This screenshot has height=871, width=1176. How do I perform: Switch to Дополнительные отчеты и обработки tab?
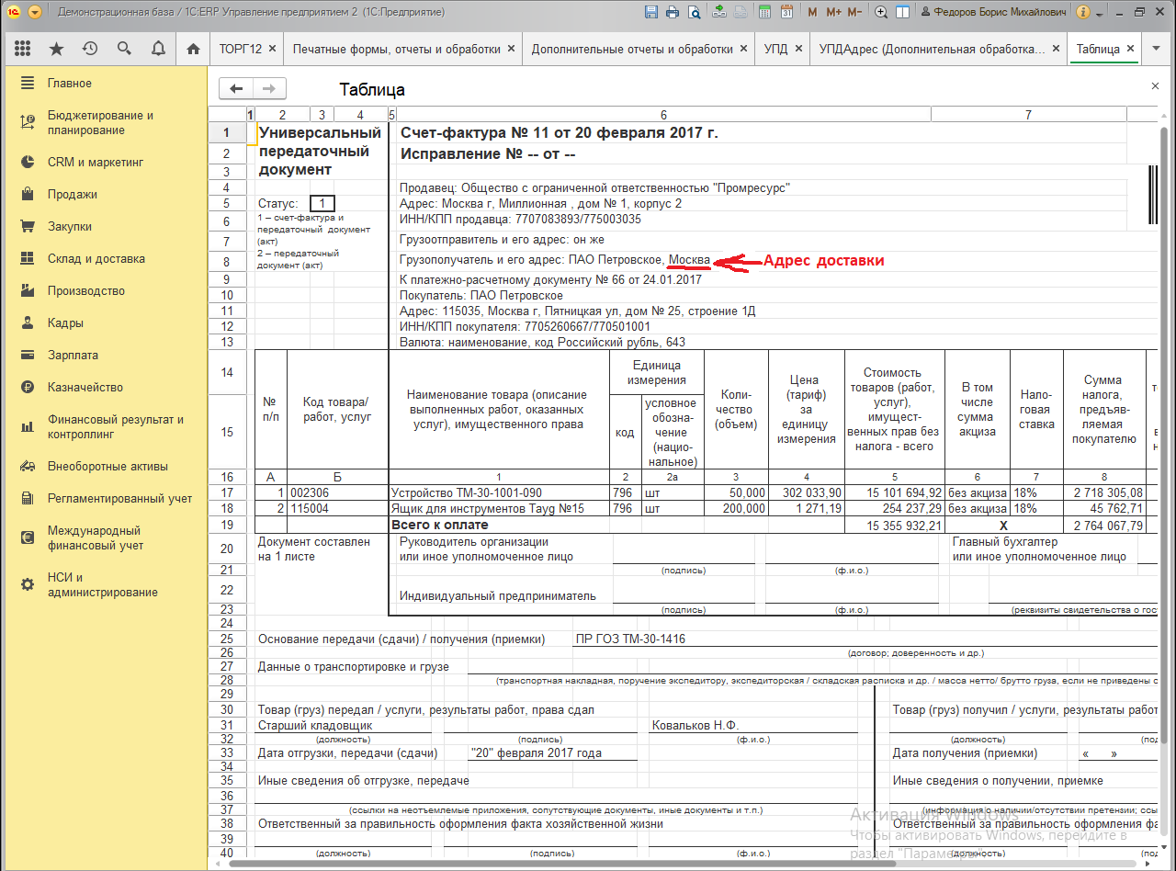tap(632, 49)
